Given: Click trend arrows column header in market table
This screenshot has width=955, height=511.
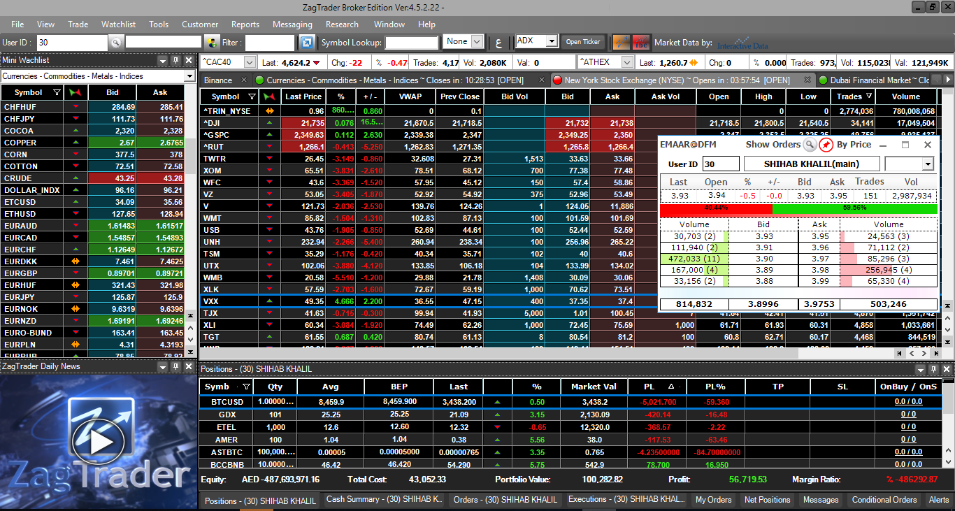Looking at the screenshot, I should (x=269, y=96).
